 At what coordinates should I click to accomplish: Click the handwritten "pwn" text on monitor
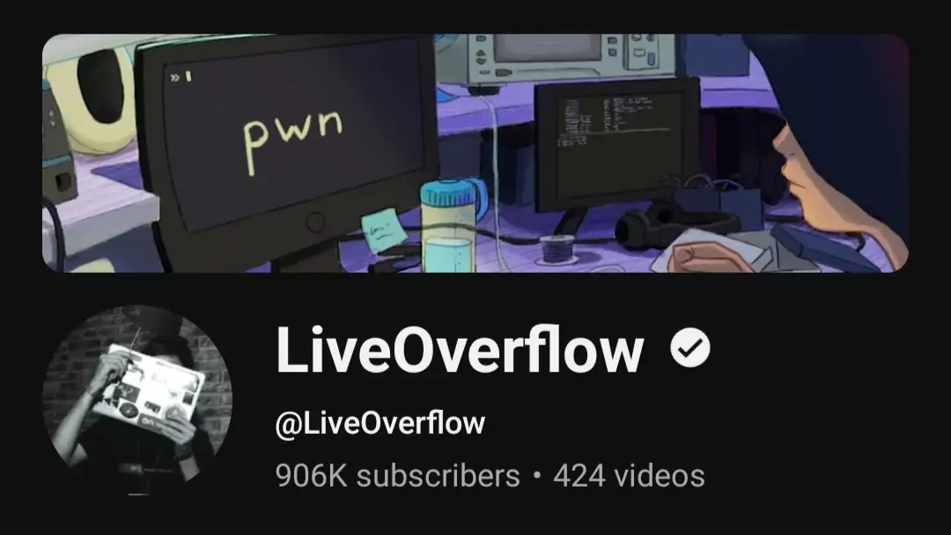(293, 137)
